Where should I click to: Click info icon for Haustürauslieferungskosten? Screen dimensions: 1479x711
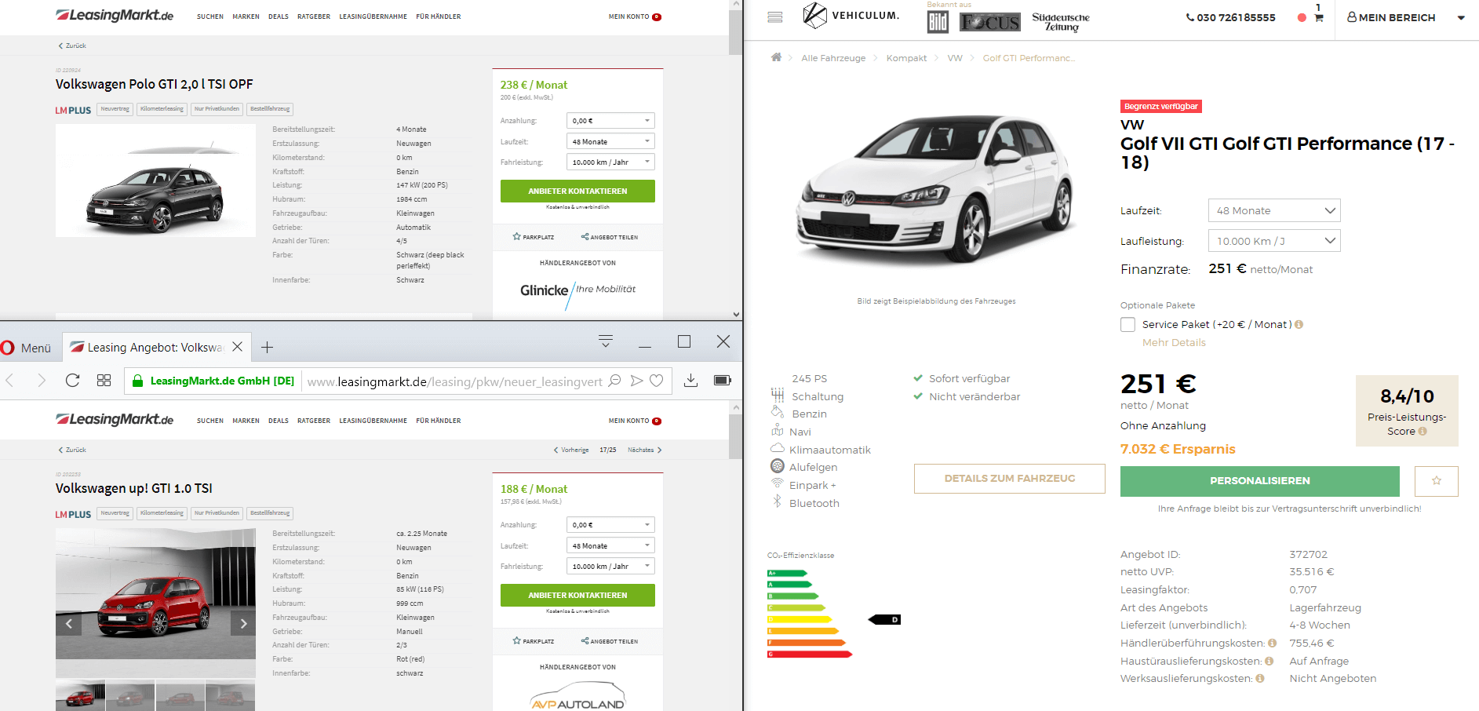[1269, 661]
